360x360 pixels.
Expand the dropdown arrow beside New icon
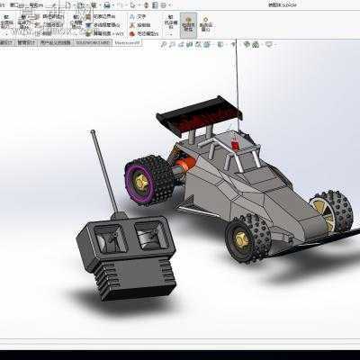coord(74,5)
